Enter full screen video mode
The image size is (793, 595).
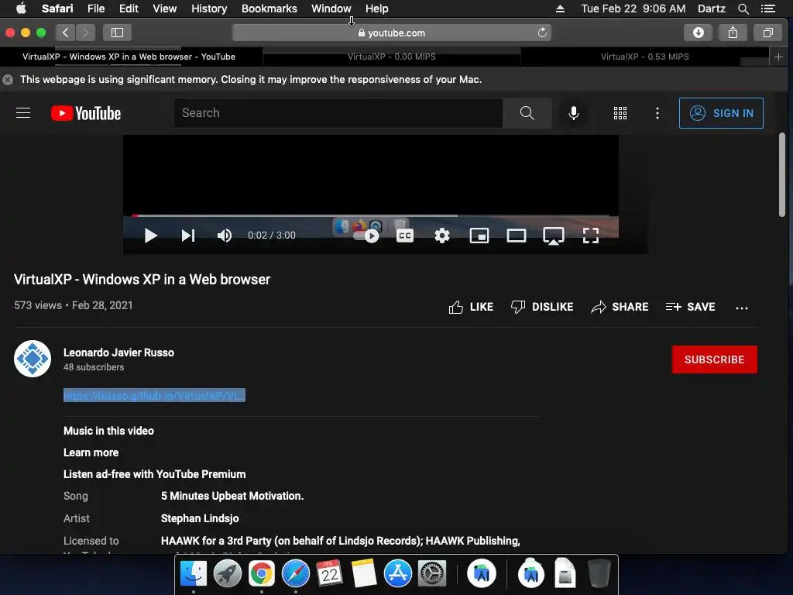pos(591,236)
